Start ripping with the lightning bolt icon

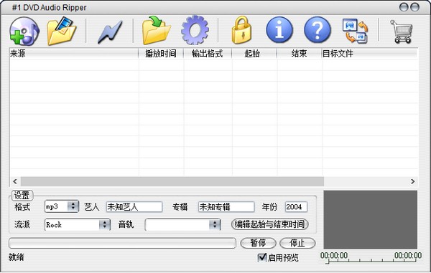(110, 32)
